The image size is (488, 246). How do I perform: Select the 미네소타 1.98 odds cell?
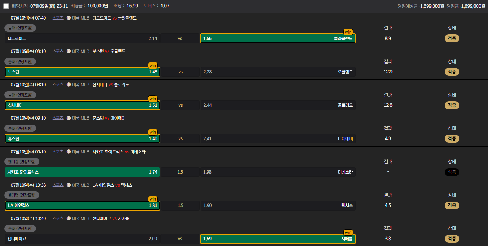point(278,172)
